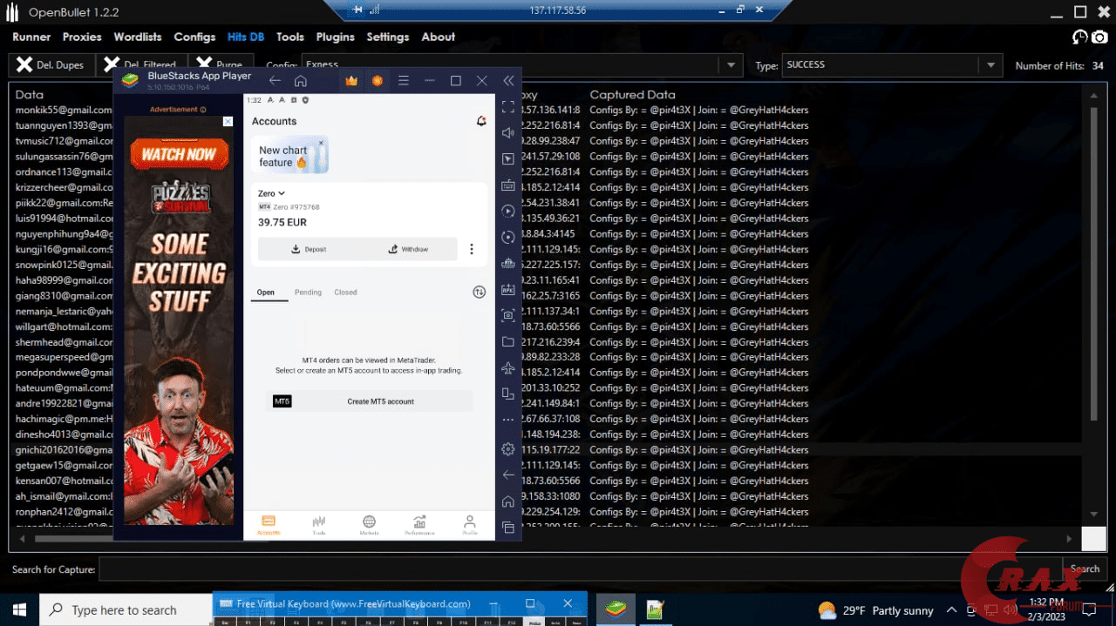
Task: Open the Markets tab in bottom navigation
Action: click(369, 525)
